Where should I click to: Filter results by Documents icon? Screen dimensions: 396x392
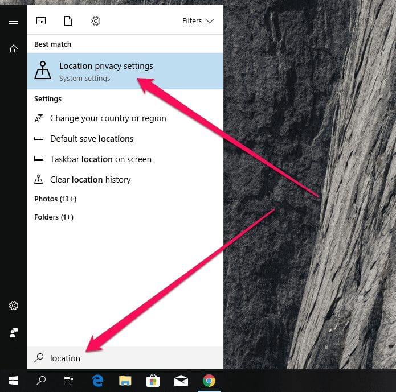68,21
